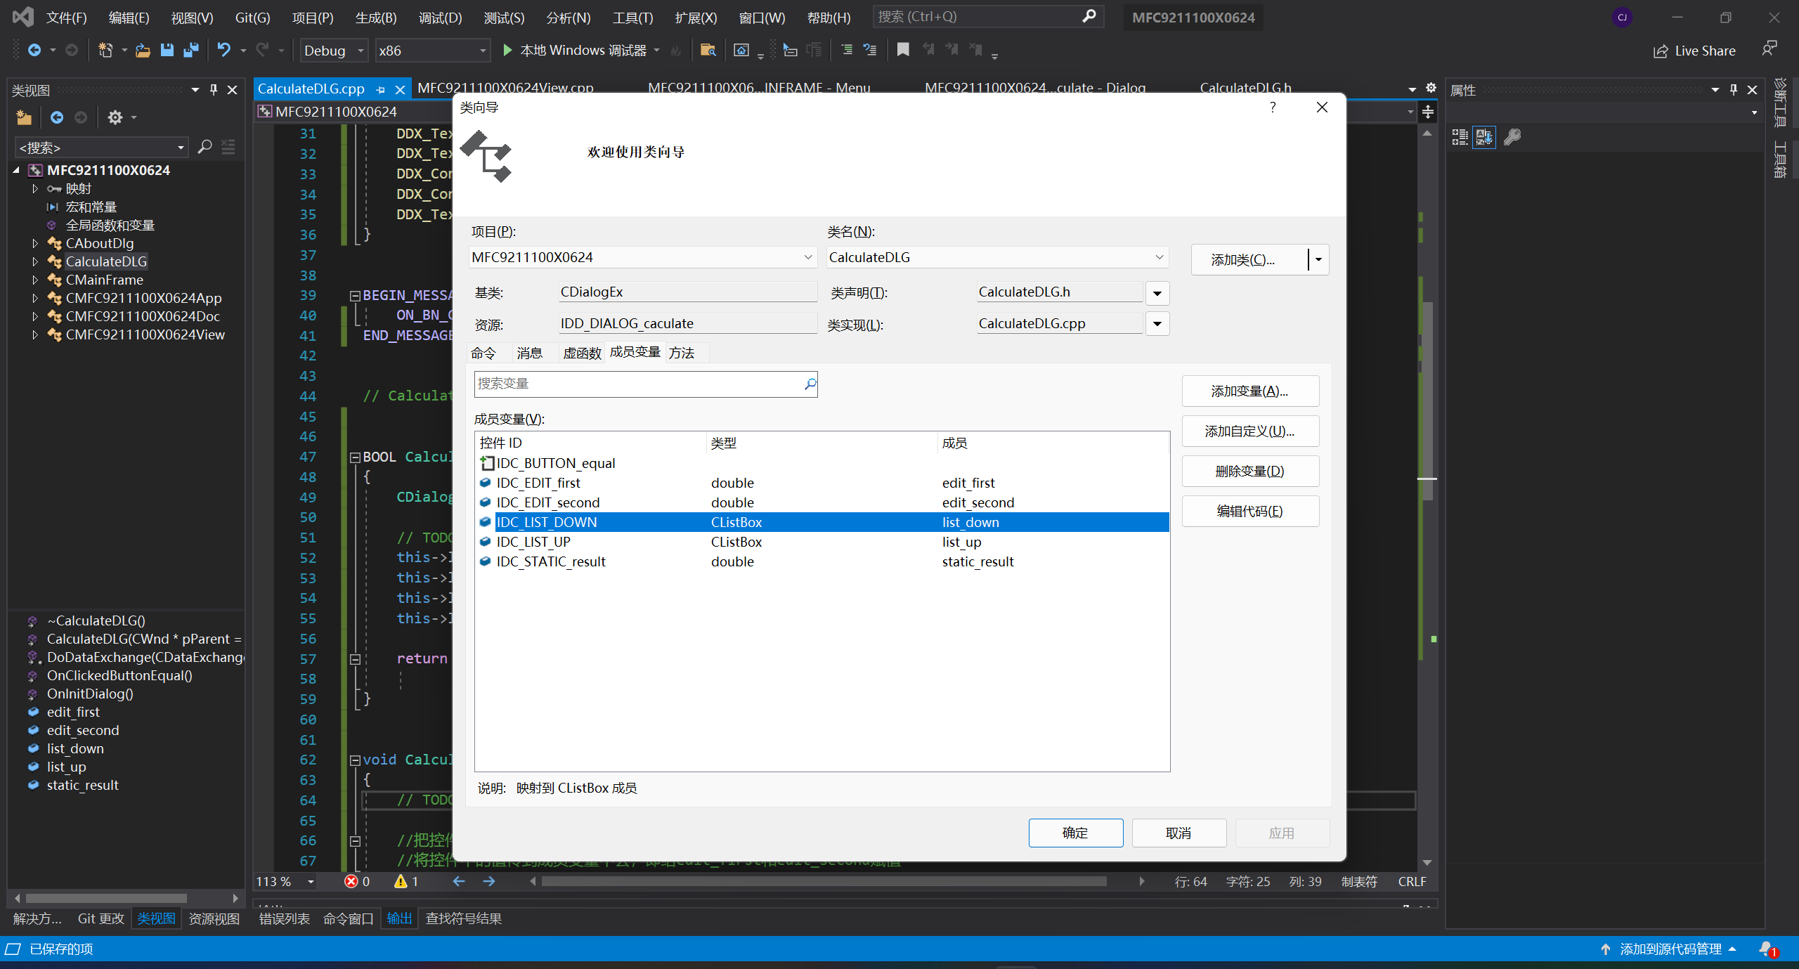The height and width of the screenshot is (969, 1799).
Task: Toggle the categorized view in the Properties panel
Action: (x=1460, y=137)
